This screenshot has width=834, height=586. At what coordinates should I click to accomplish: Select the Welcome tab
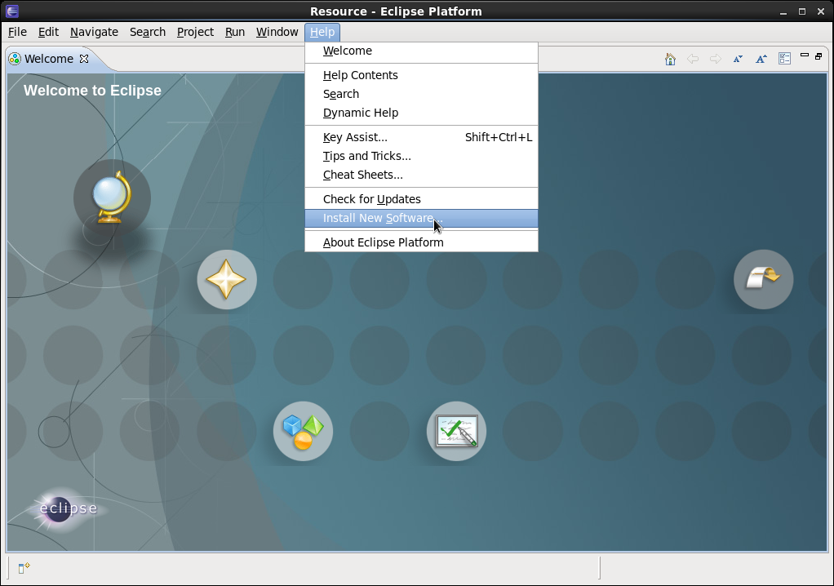pyautogui.click(x=48, y=59)
